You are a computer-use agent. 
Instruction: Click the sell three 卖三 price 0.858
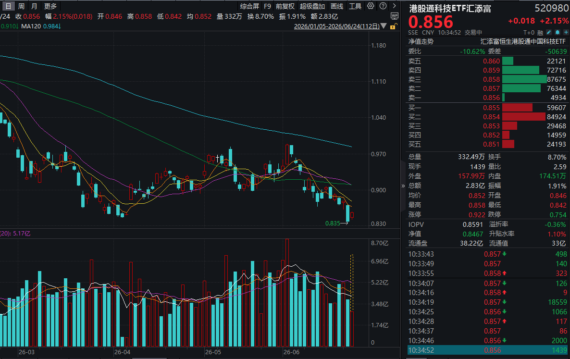click(x=492, y=79)
